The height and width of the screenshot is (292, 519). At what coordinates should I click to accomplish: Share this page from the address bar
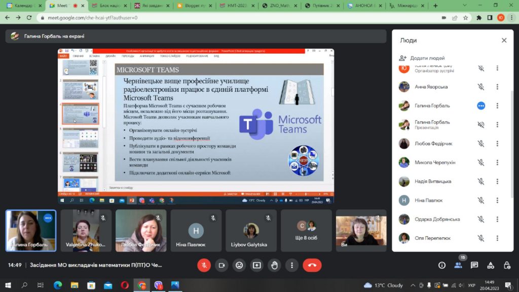tap(455, 18)
